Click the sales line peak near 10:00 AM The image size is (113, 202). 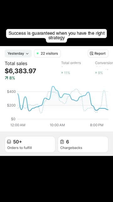(x=53, y=86)
